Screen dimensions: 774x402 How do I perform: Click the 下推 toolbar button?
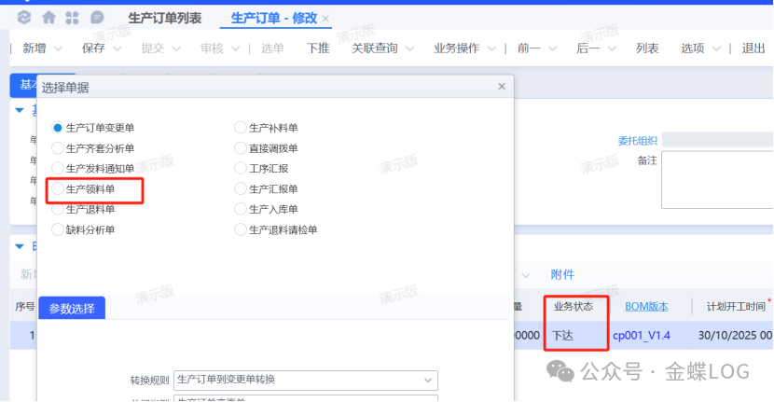tap(318, 49)
